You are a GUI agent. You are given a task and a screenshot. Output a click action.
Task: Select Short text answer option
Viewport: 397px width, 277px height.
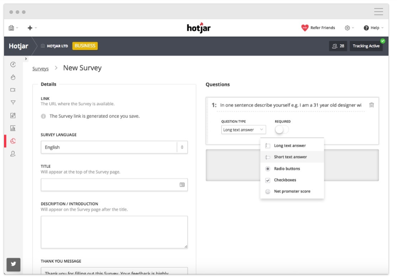pyautogui.click(x=292, y=157)
